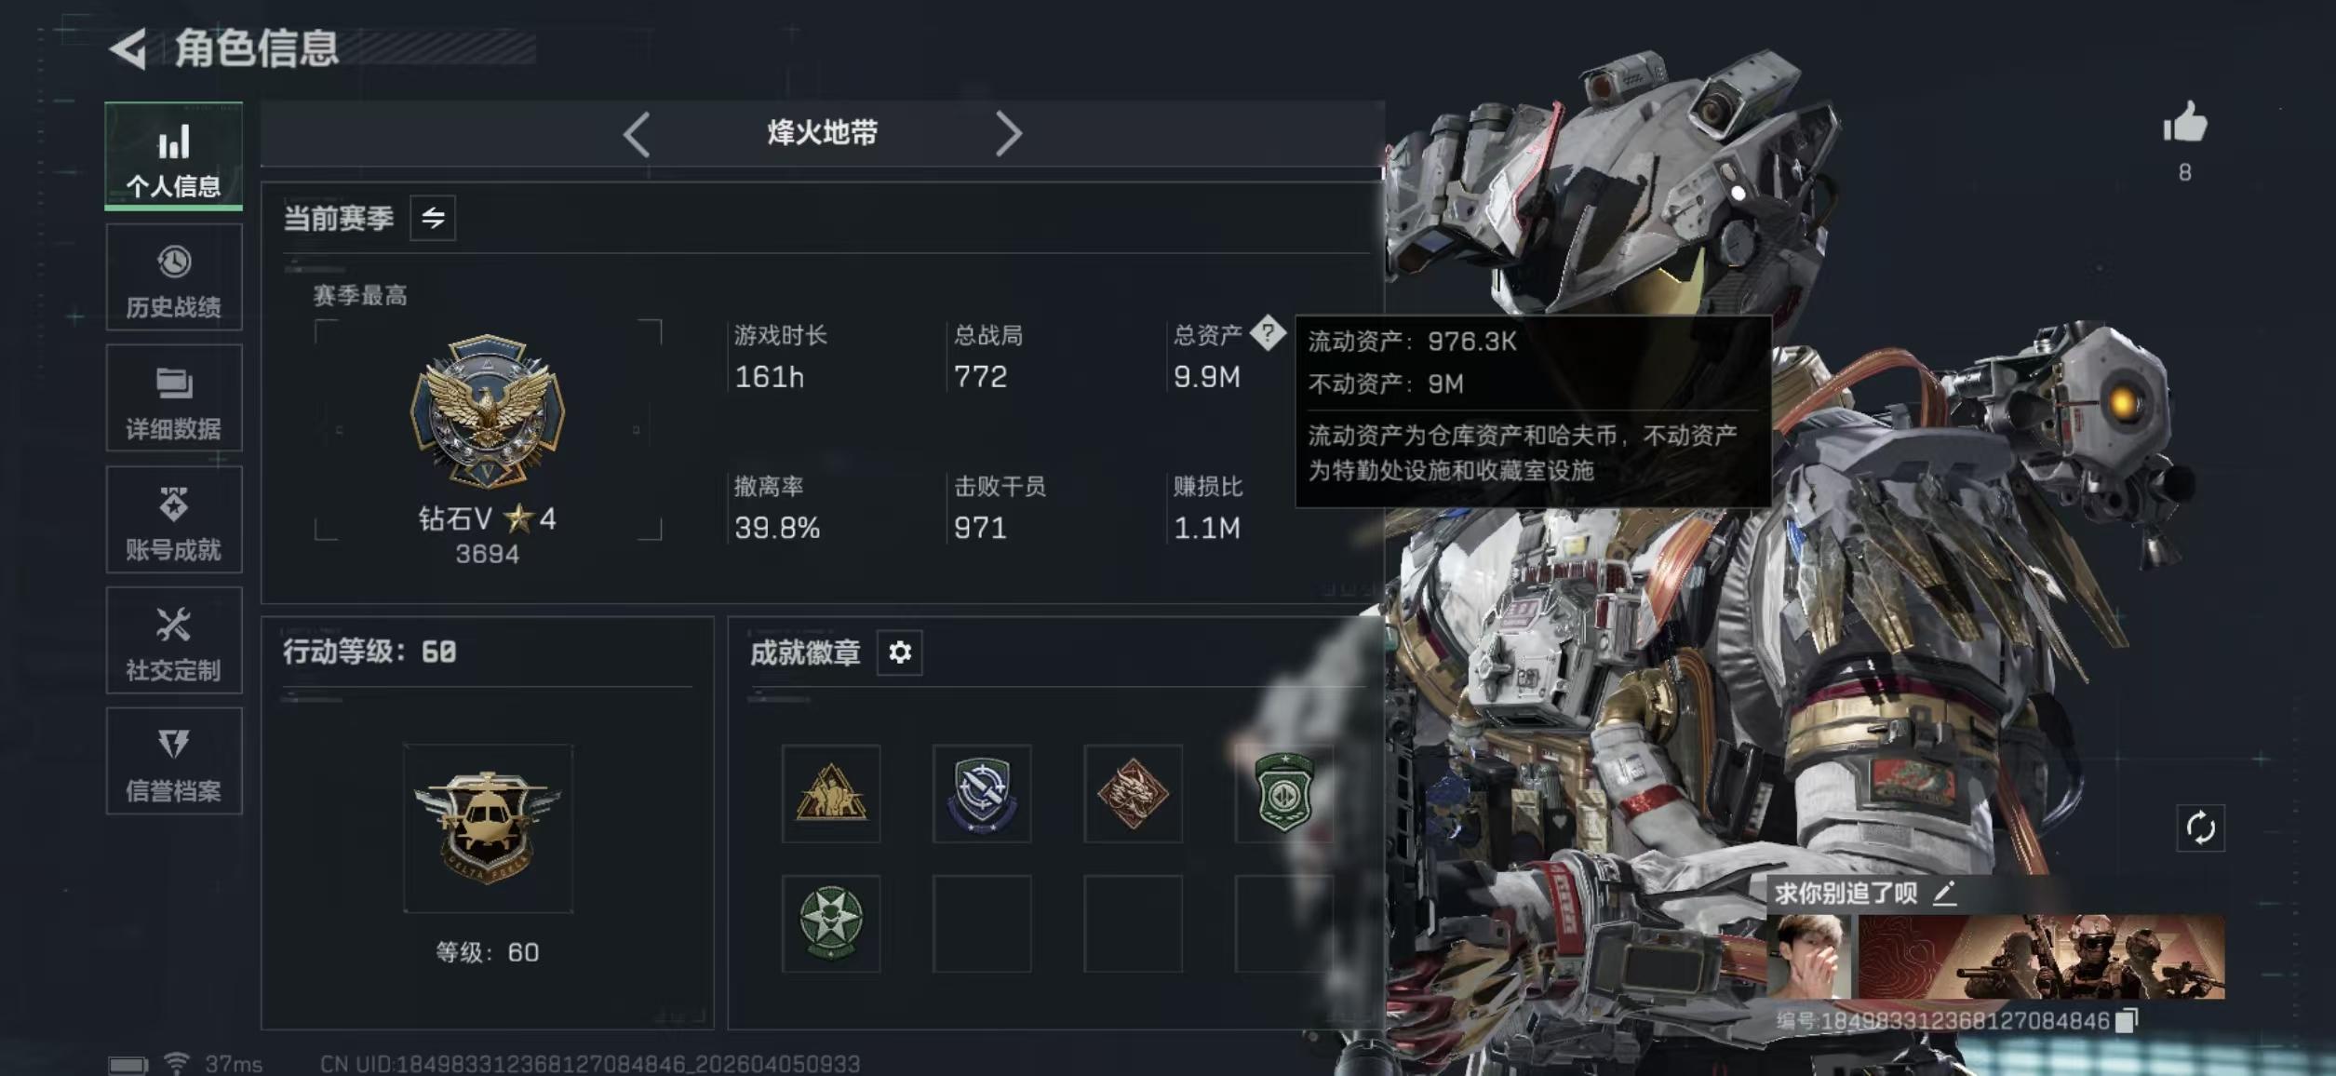The height and width of the screenshot is (1076, 2336).
Task: Click the 钻石V eagle rank emblem
Action: [x=488, y=410]
